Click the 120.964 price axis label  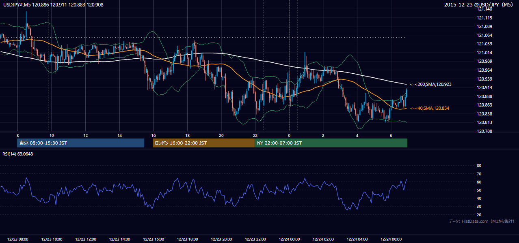tap(484, 70)
